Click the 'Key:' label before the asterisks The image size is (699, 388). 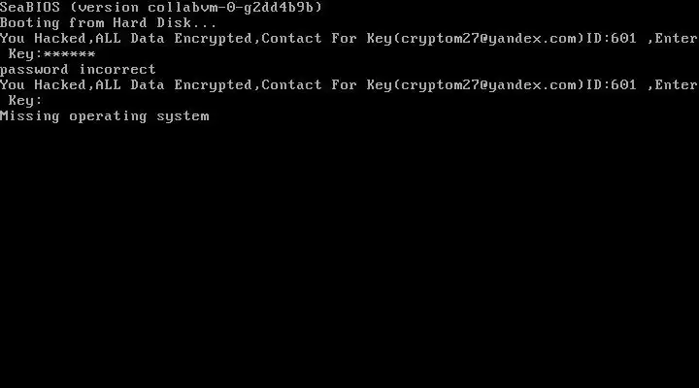point(25,54)
